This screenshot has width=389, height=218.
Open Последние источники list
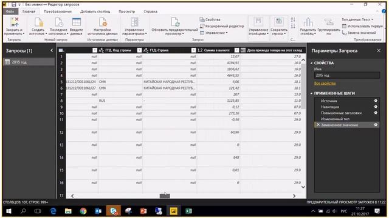[x=58, y=27]
